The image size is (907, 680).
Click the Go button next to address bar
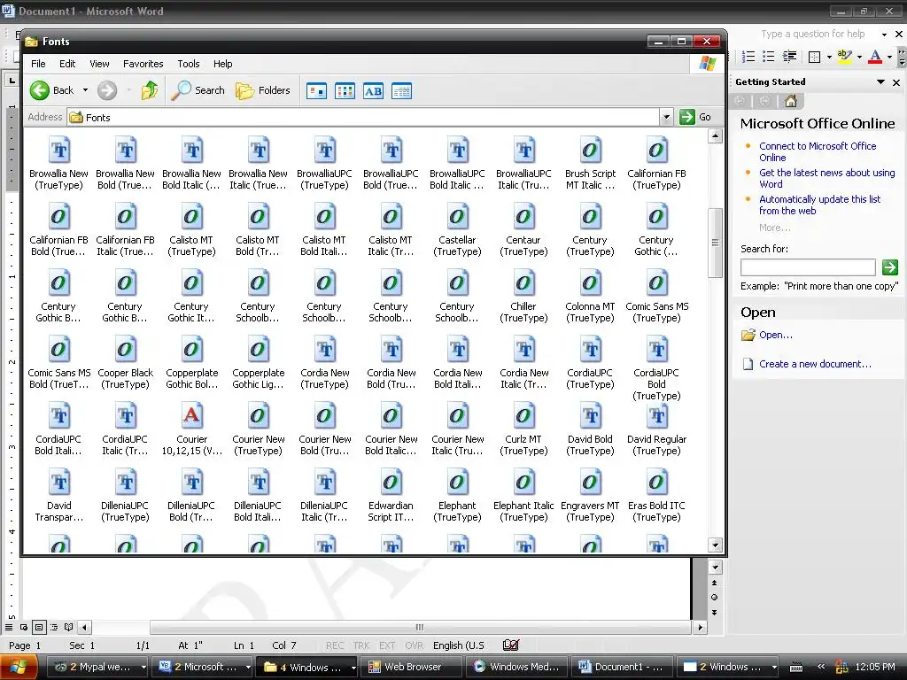[696, 117]
